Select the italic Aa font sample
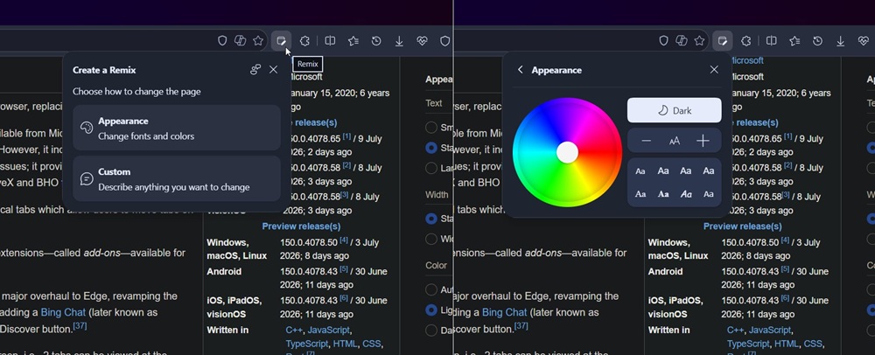 coord(686,194)
